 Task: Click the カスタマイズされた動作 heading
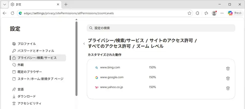pos(105,55)
